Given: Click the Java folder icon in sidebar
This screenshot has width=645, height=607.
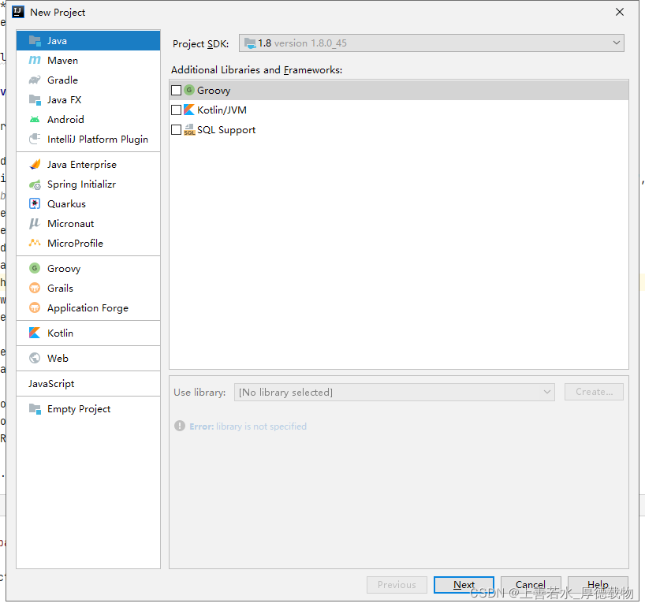Looking at the screenshot, I should click(x=35, y=41).
